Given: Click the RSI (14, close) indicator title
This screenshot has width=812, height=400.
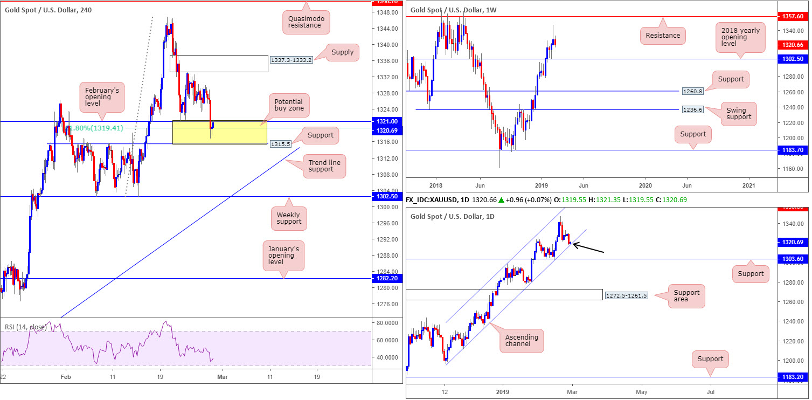Looking at the screenshot, I should point(25,326).
